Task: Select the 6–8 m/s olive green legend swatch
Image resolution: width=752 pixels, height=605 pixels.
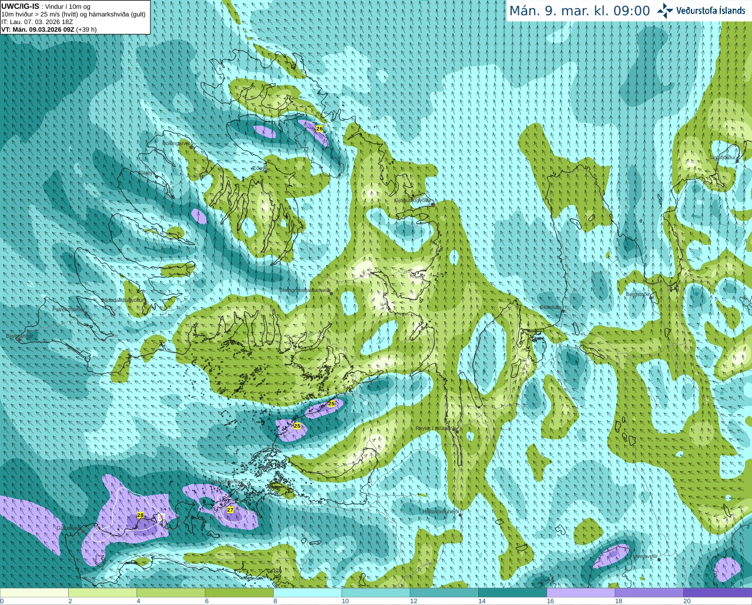Action: click(x=239, y=593)
